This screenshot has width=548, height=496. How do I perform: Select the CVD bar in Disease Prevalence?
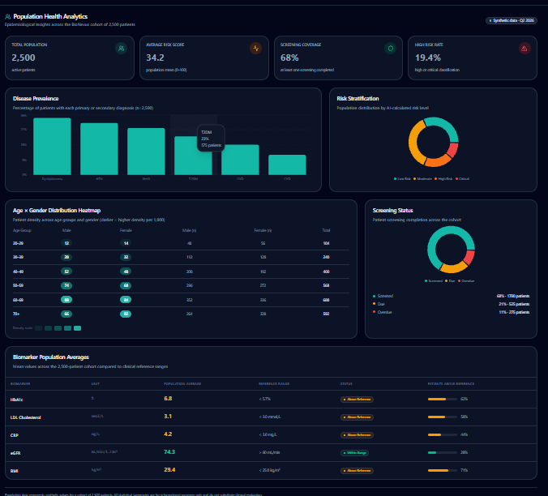click(x=240, y=160)
